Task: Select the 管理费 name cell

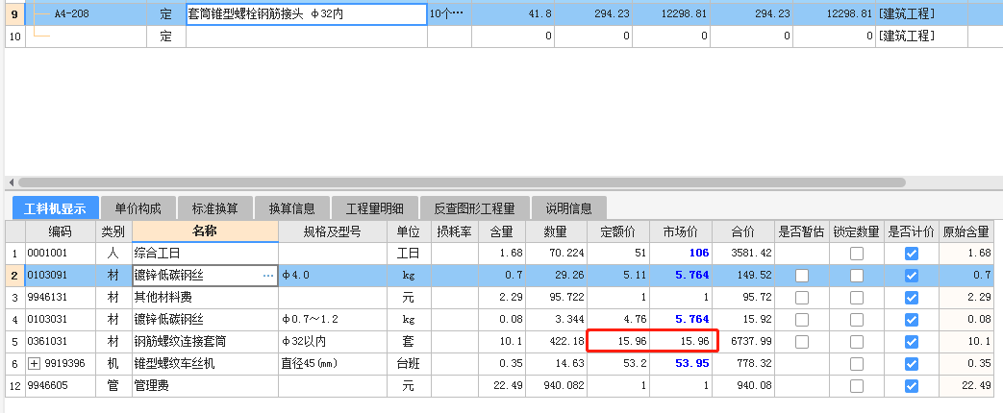Action: tap(206, 386)
